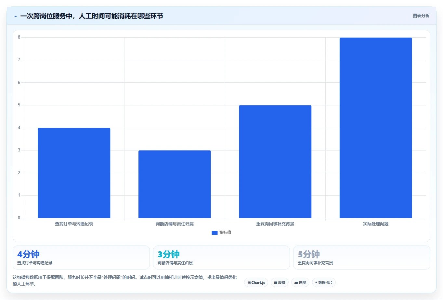
Task: Click the 数据卡片 tag chip
Action: tap(324, 282)
